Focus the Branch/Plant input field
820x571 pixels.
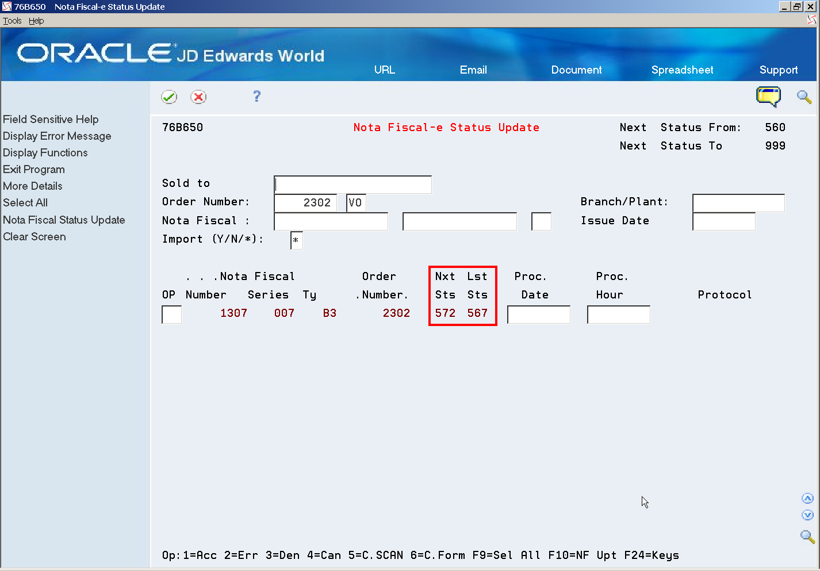coord(738,203)
